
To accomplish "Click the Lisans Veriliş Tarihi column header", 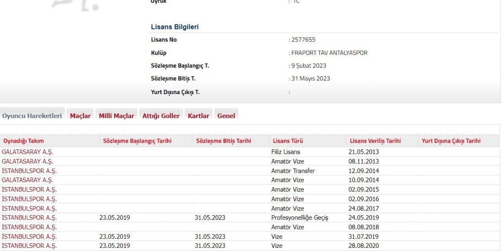I will click(x=375, y=141).
